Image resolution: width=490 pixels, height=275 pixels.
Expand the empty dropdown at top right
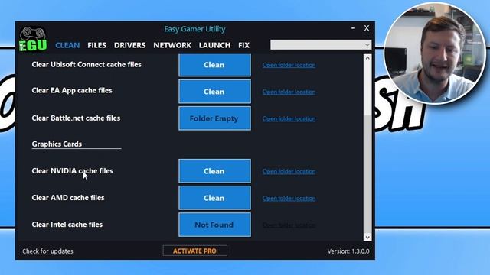(x=321, y=44)
